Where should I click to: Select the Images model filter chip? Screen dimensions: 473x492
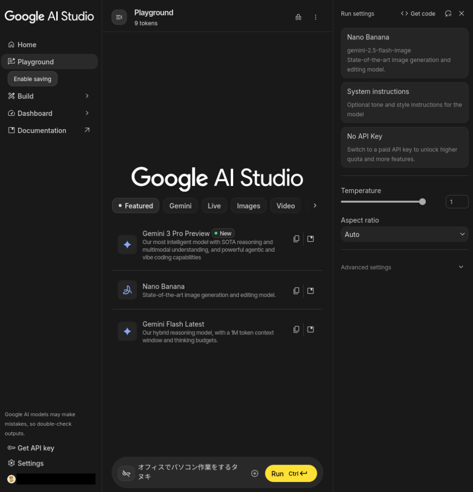tap(249, 206)
